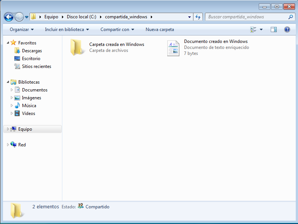
Task: Expand the arrow after compartida_windows
Action: [152, 17]
